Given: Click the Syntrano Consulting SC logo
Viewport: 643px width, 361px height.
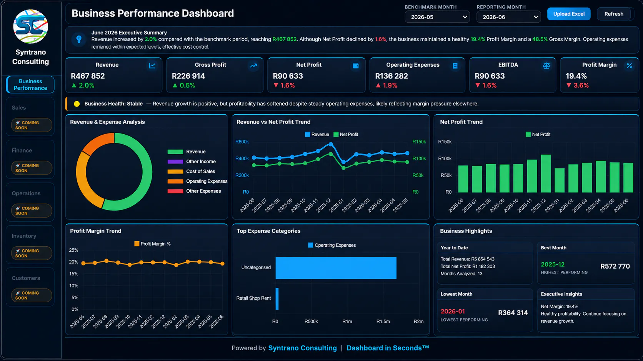Looking at the screenshot, I should pyautogui.click(x=30, y=26).
